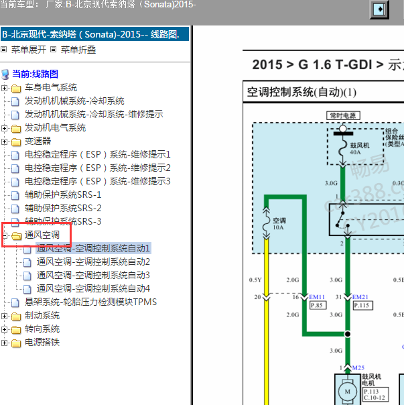Open 电控稳定程序(ESP)系统-维修提示3

click(98, 182)
